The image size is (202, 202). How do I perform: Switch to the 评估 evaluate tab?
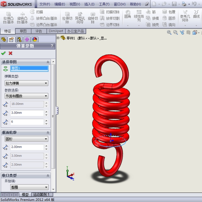pos(39,31)
